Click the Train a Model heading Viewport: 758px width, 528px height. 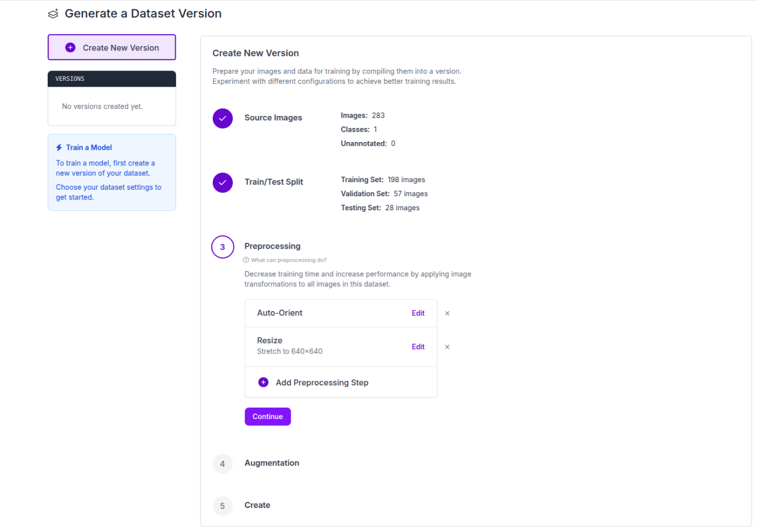(89, 147)
